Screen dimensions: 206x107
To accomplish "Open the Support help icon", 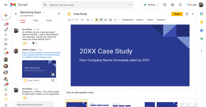I will tap(165, 5).
